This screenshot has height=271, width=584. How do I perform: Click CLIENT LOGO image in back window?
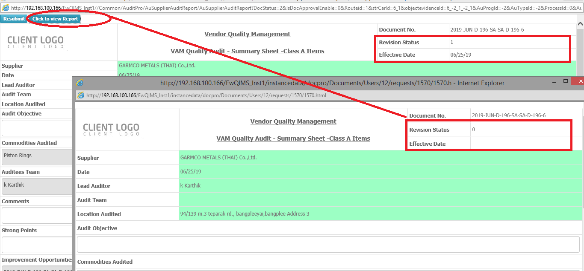click(x=35, y=42)
